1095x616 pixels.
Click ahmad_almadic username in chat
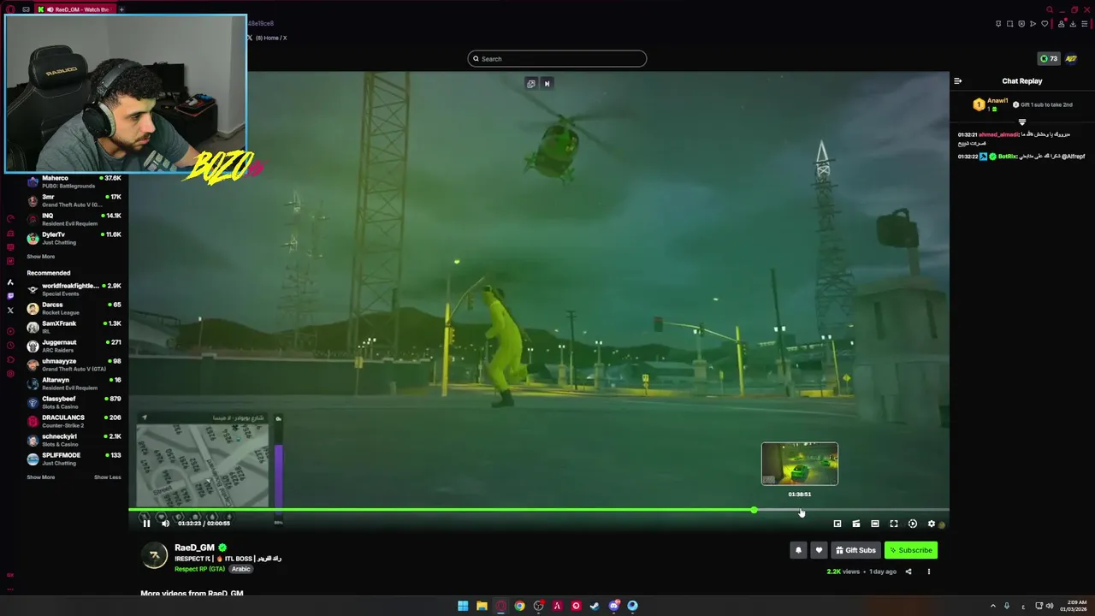click(x=999, y=134)
